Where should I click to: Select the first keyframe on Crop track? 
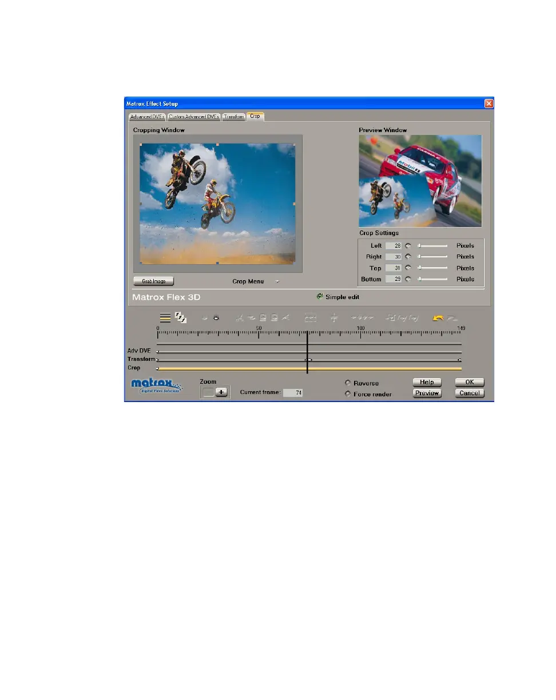point(158,369)
